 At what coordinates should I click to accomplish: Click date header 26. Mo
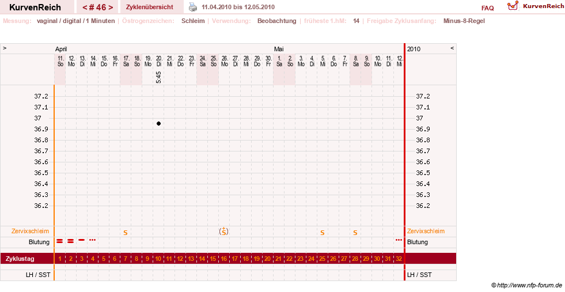point(224,61)
